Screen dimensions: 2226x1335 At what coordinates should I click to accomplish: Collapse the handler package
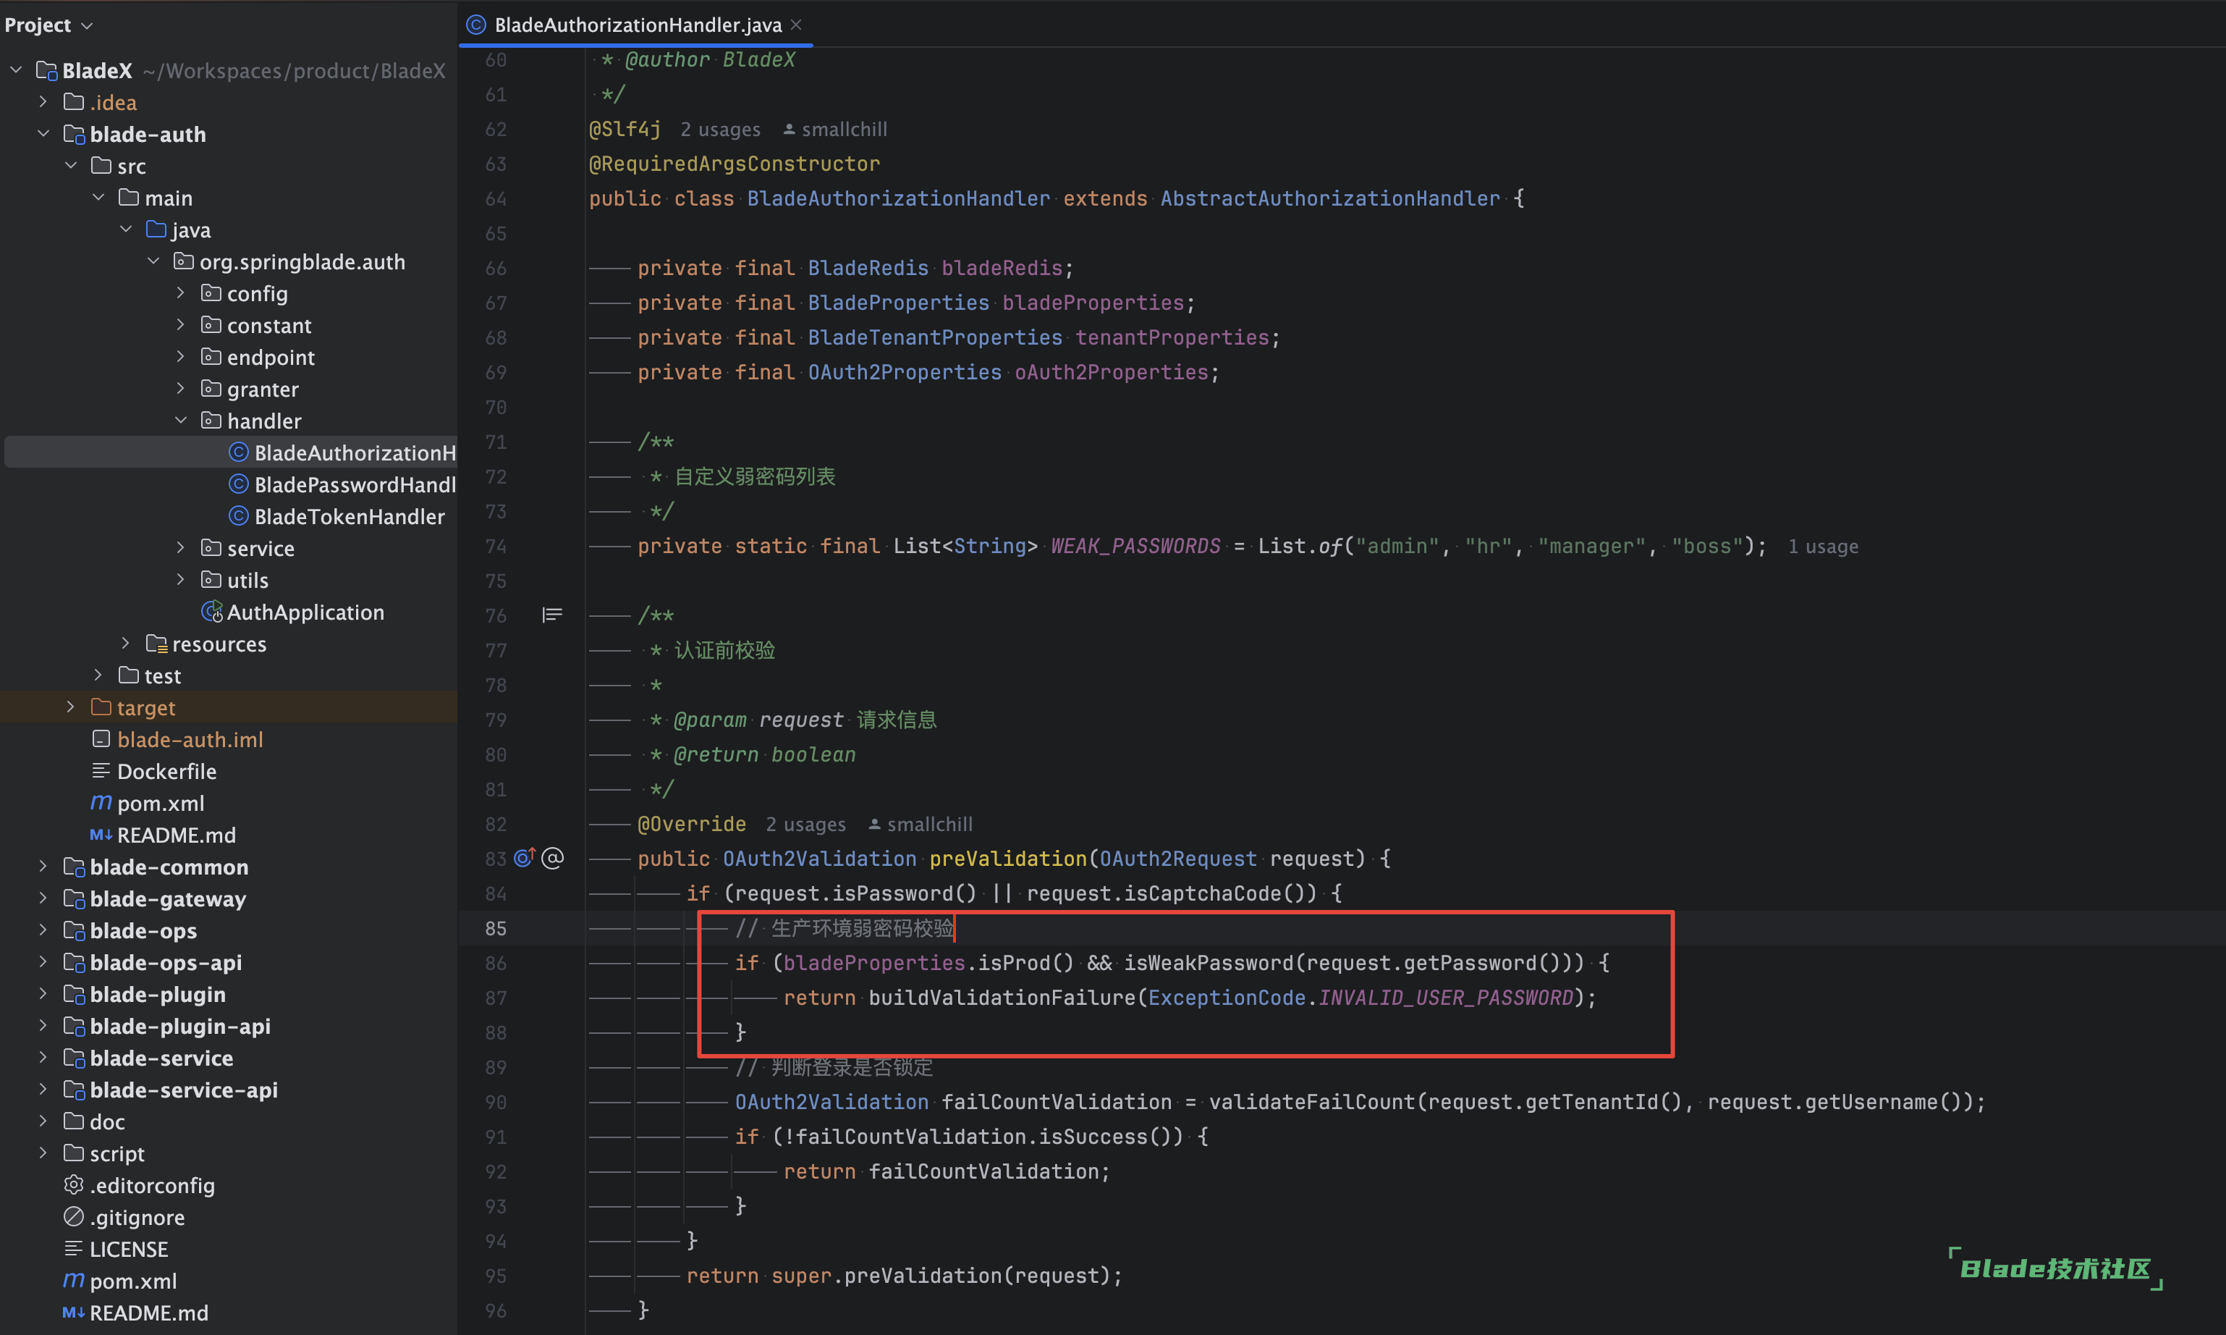coord(181,420)
